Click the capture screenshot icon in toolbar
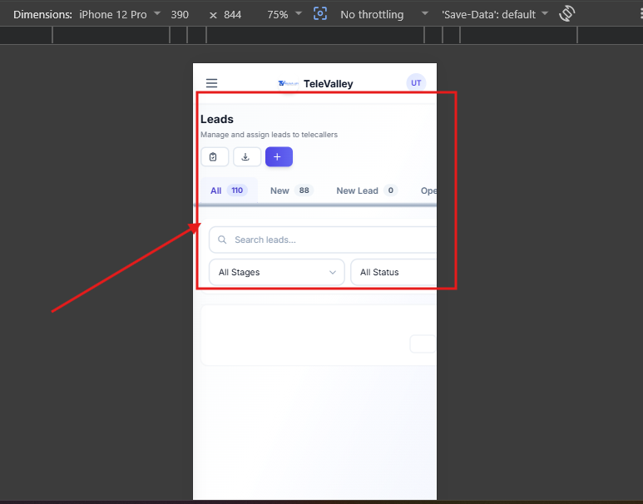Viewport: 643px width, 504px height. point(320,14)
